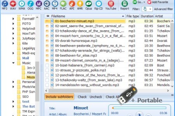Select 08-beethoven-fur_elise.mp3 file name
This screenshot has height=116, width=175.
click(76, 55)
